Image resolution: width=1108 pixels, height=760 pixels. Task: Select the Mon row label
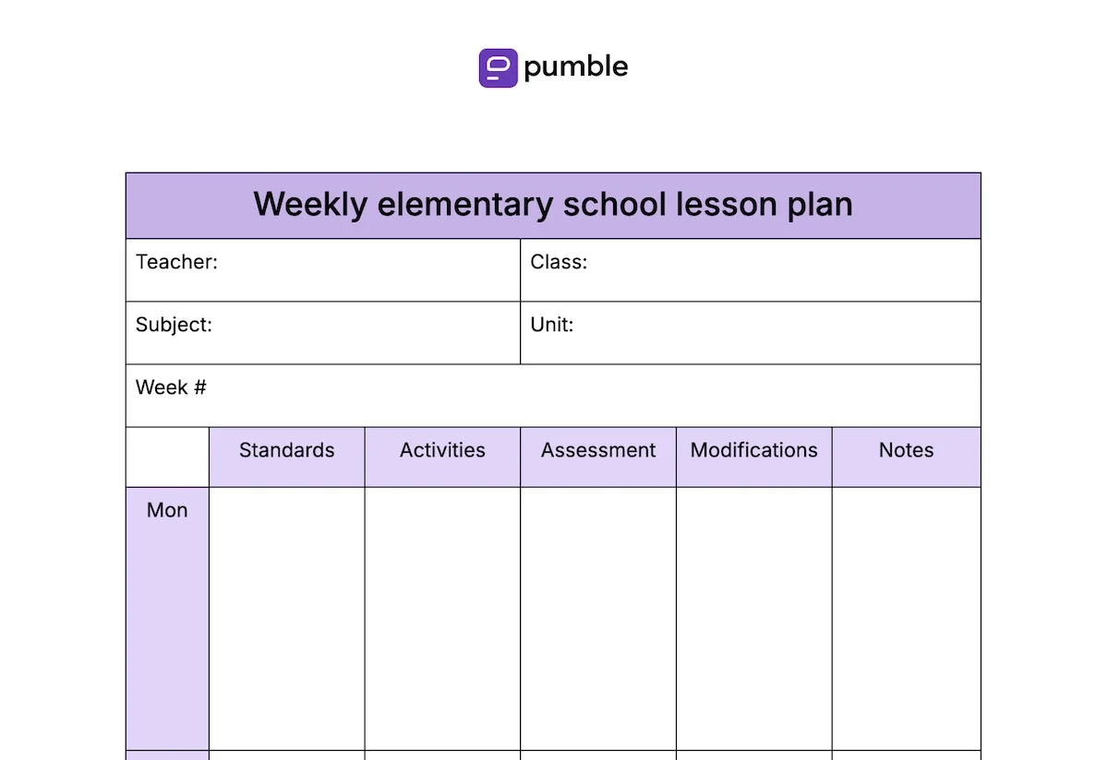click(x=167, y=511)
